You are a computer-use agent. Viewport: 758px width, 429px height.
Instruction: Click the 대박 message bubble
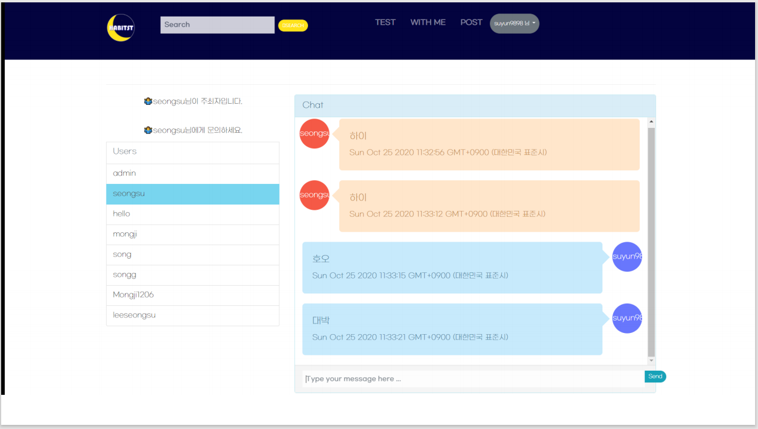(452, 329)
